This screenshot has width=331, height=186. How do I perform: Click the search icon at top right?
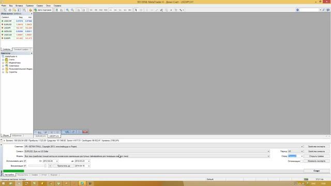(x=324, y=10)
